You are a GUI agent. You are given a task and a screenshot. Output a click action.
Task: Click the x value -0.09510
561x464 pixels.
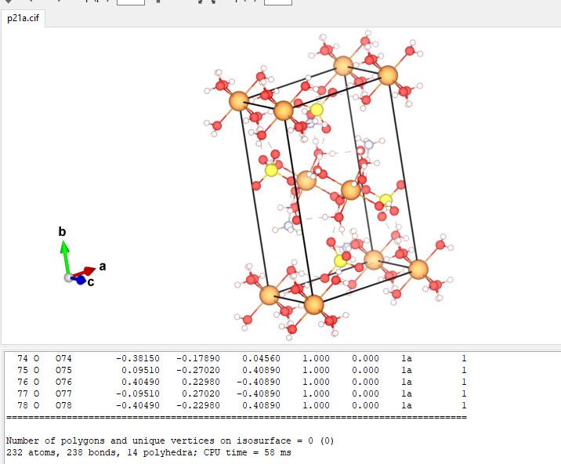point(138,393)
